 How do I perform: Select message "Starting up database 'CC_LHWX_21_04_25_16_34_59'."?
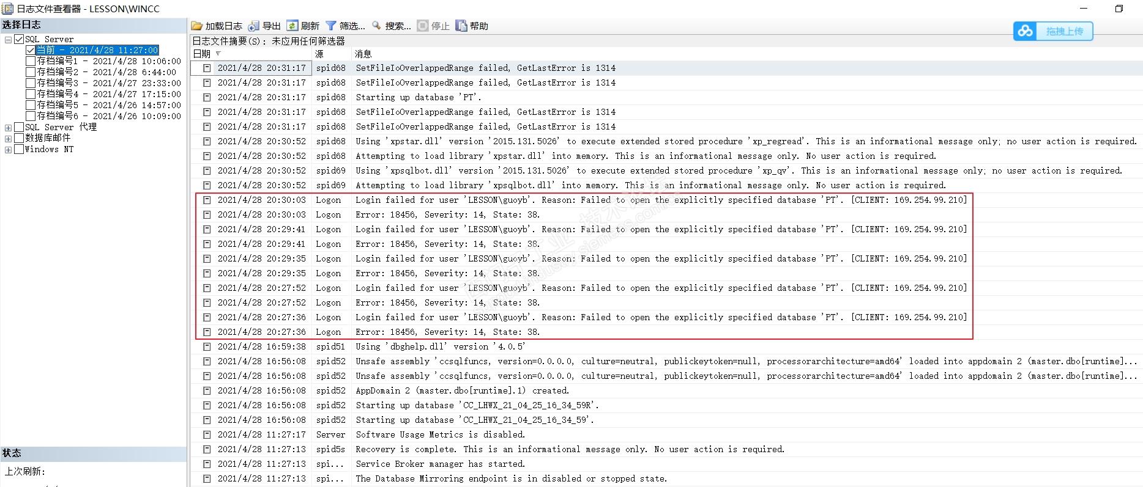[x=475, y=420]
